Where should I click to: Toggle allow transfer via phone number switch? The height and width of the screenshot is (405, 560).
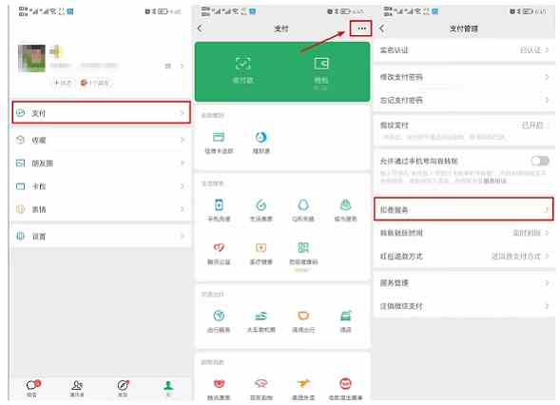(x=540, y=161)
